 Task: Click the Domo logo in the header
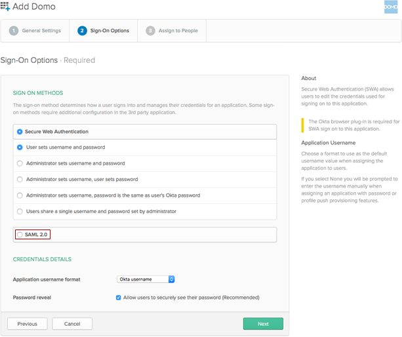[x=391, y=7]
